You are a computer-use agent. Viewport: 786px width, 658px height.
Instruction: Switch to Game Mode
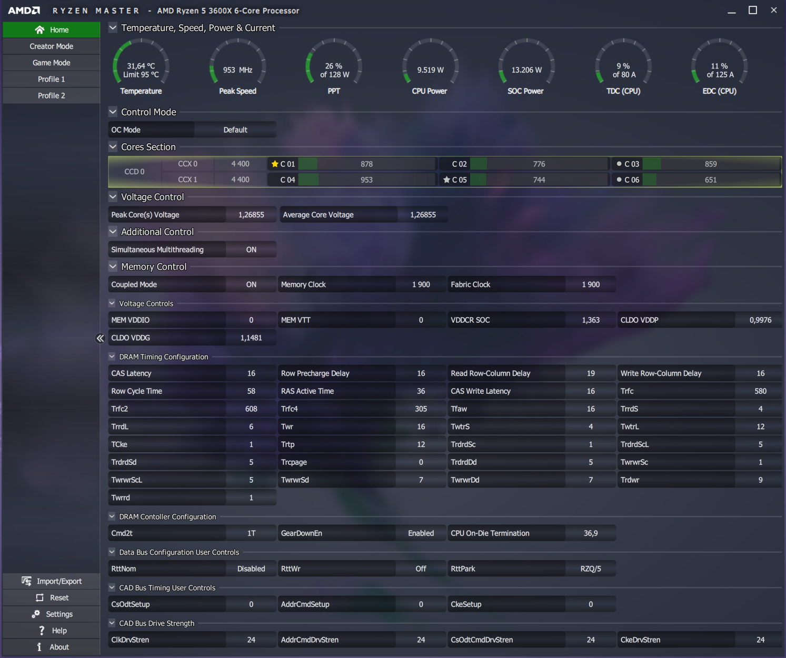[51, 63]
